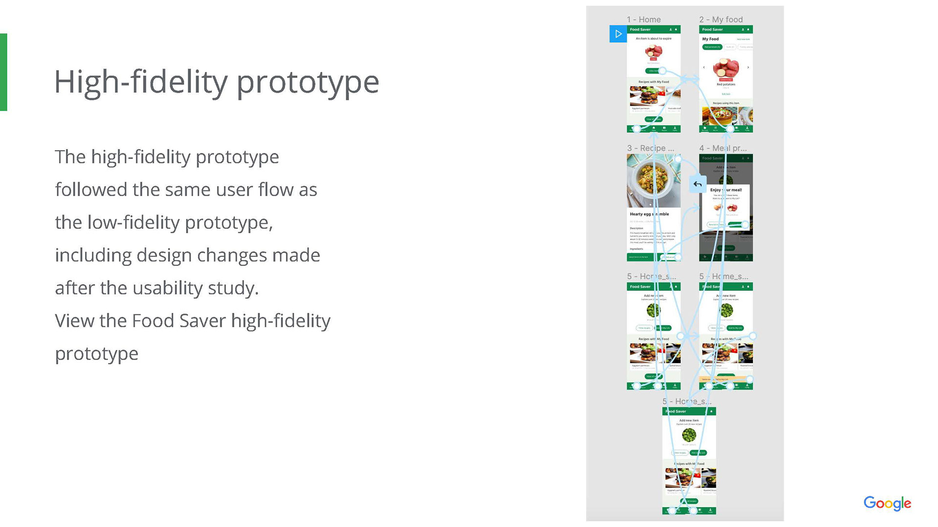Click the 'Remind me later' button in the Enjoy your meal dialog
The image size is (938, 527).
[715, 224]
